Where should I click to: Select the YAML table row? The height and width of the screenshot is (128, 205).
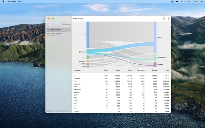(x=121, y=100)
